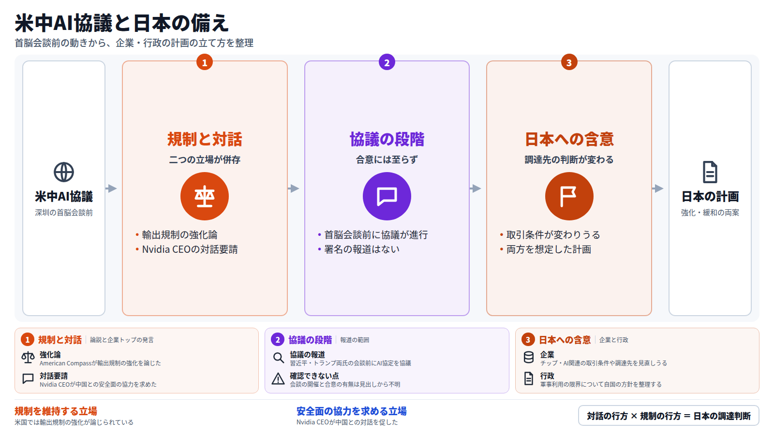Click the 企業と行政 tag
The width and height of the screenshot is (774, 435).
614,340
